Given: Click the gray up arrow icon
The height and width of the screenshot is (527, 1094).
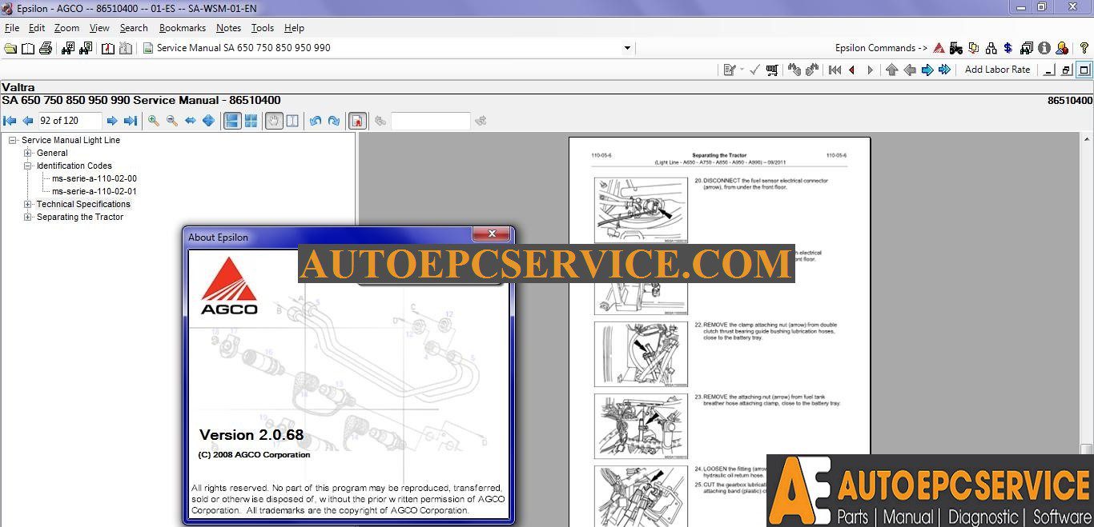Looking at the screenshot, I should tap(891, 70).
